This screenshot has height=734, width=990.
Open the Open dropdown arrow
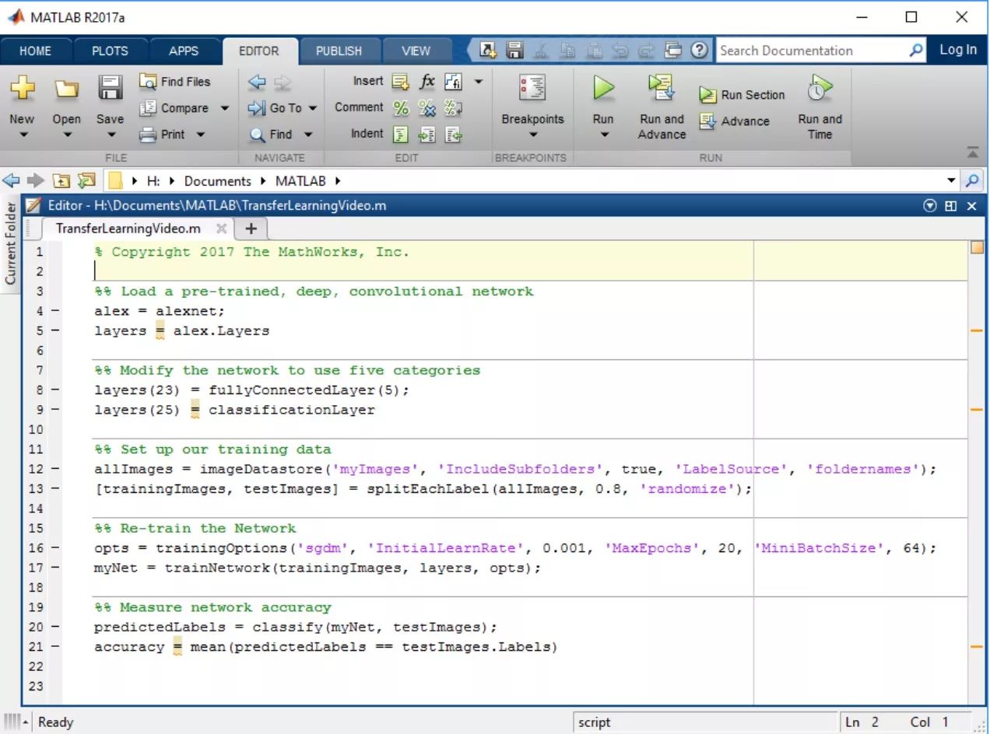(x=66, y=135)
